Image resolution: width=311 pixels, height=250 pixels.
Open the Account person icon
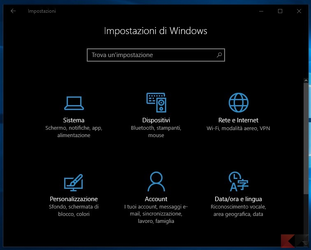(156, 181)
